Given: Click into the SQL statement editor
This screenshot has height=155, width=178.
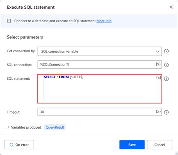Looking at the screenshot, I should pyautogui.click(x=100, y=89).
